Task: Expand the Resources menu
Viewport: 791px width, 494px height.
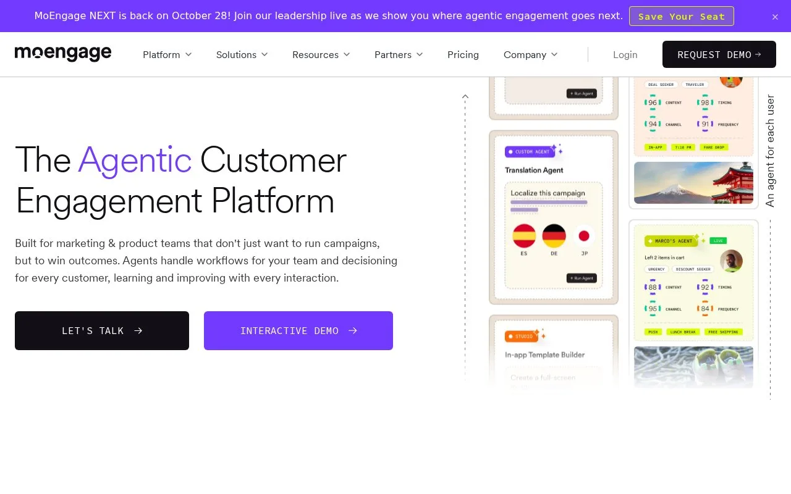Action: pos(321,54)
